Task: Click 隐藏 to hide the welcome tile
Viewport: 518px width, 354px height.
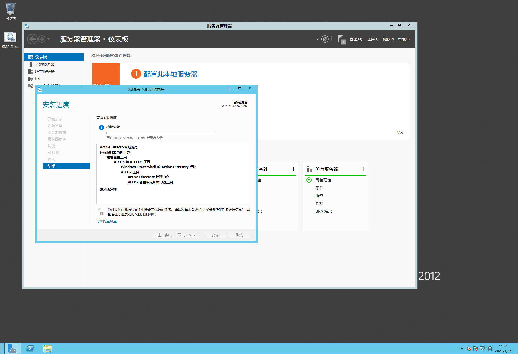Action: [400, 132]
